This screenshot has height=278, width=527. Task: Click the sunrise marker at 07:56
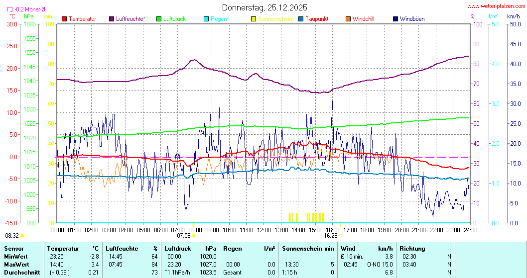194,236
